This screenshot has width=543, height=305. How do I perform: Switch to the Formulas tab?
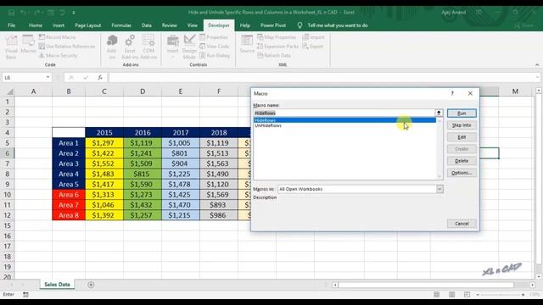[121, 25]
